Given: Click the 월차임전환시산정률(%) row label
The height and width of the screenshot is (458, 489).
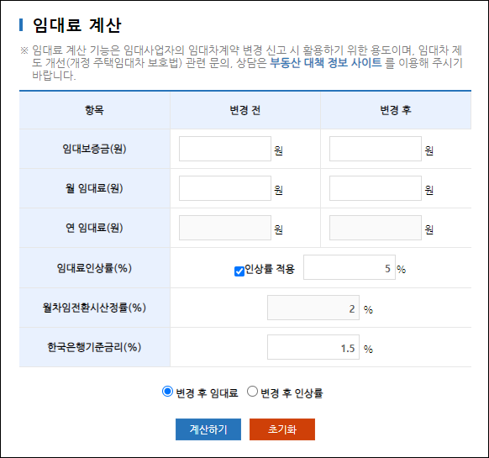Looking at the screenshot, I should [94, 308].
